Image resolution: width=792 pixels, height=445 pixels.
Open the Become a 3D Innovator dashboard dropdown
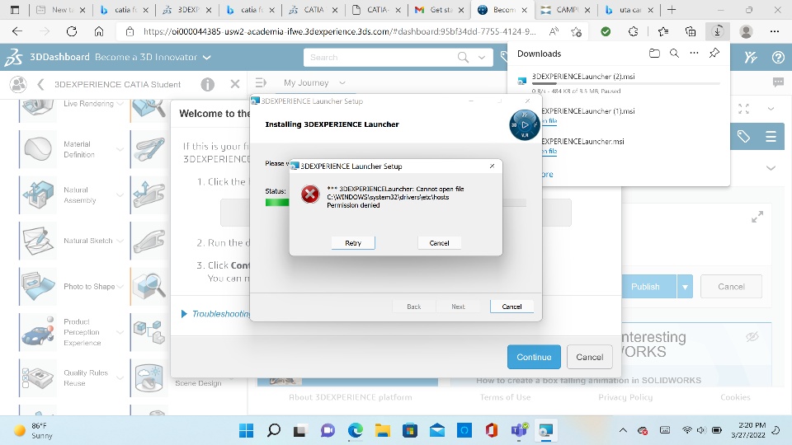[x=206, y=58]
